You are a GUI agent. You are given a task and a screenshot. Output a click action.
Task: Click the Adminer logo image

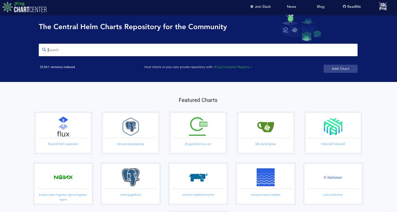333,177
